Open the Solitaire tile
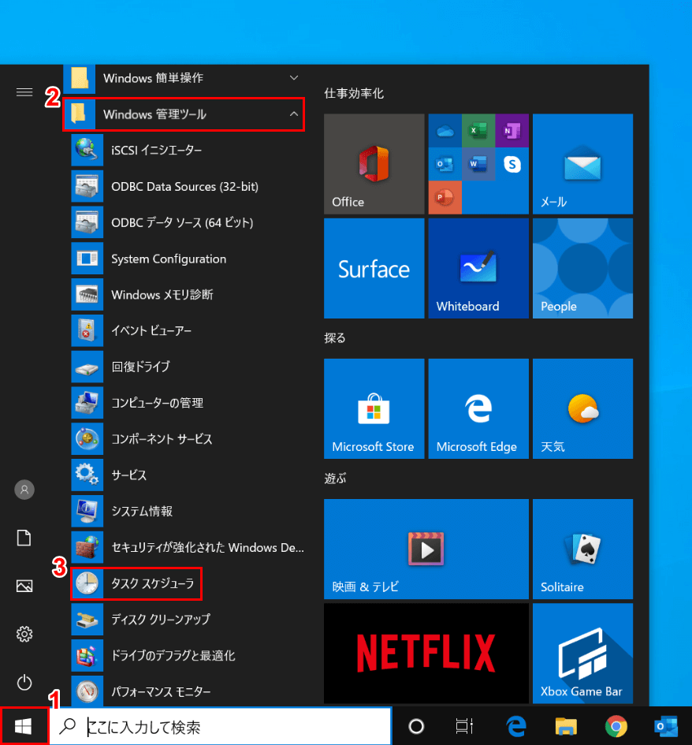692x745 pixels. coord(582,549)
